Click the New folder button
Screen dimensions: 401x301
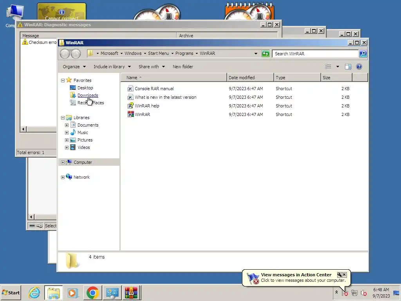click(183, 67)
